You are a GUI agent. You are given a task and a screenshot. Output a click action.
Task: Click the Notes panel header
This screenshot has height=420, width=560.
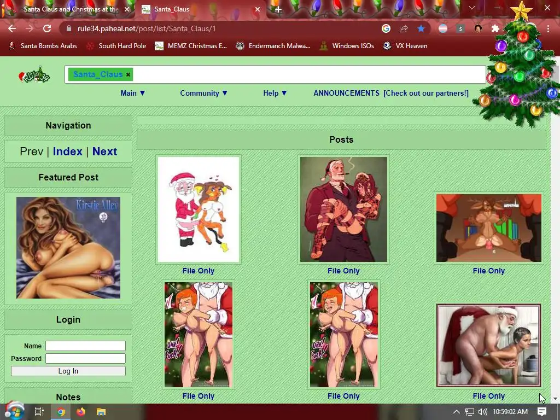pyautogui.click(x=68, y=397)
